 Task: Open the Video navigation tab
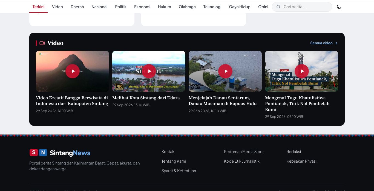(57, 7)
